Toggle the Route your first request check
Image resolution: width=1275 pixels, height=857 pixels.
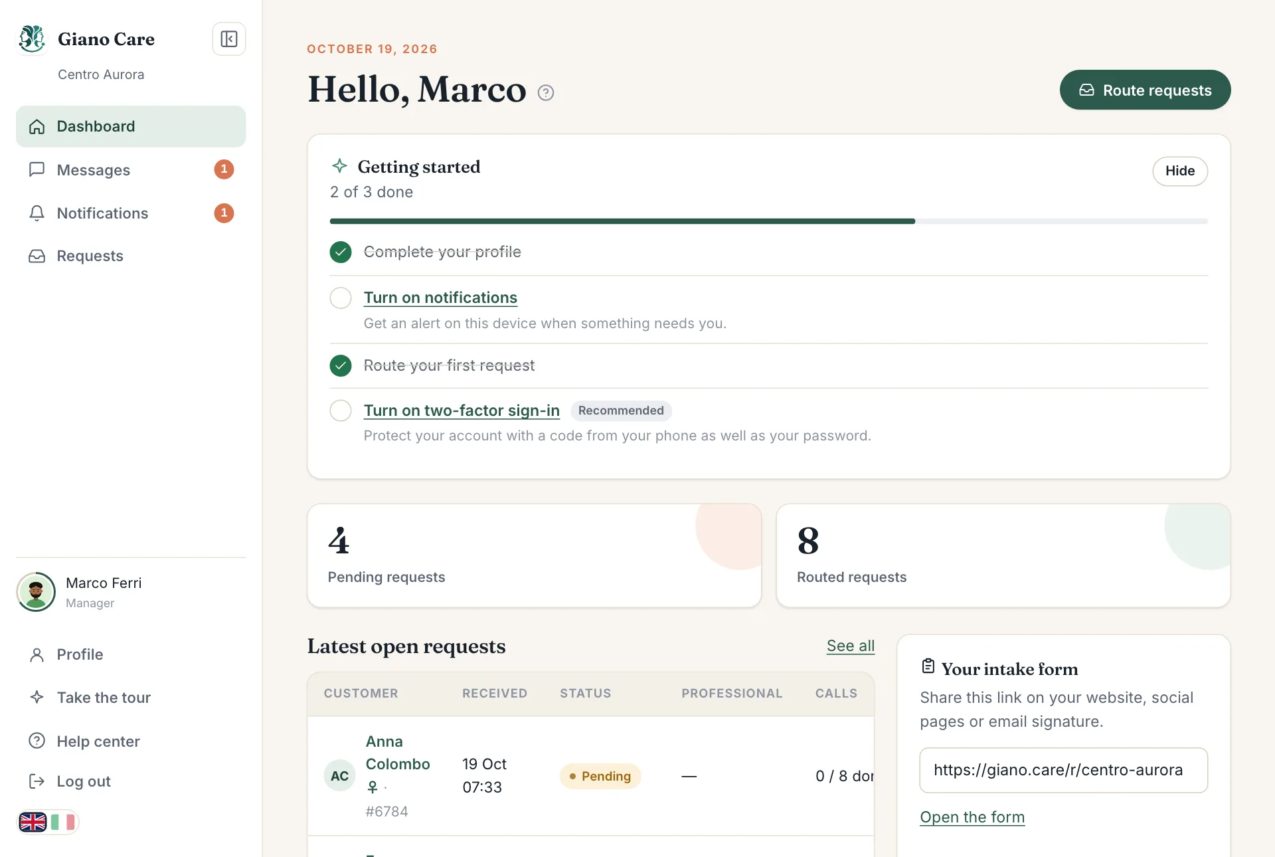click(341, 365)
